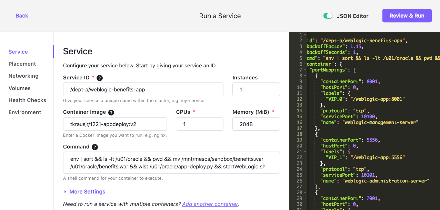The image size is (440, 210).
Task: Click the "servicePort": 10100 line
Action: point(349,117)
